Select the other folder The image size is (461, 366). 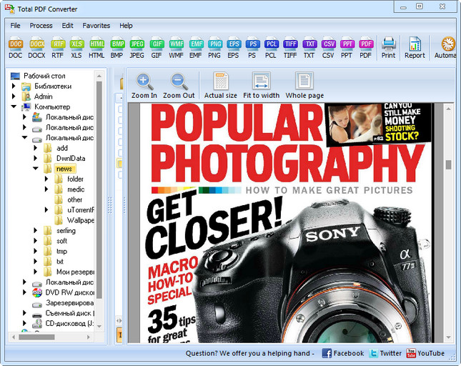(x=74, y=199)
